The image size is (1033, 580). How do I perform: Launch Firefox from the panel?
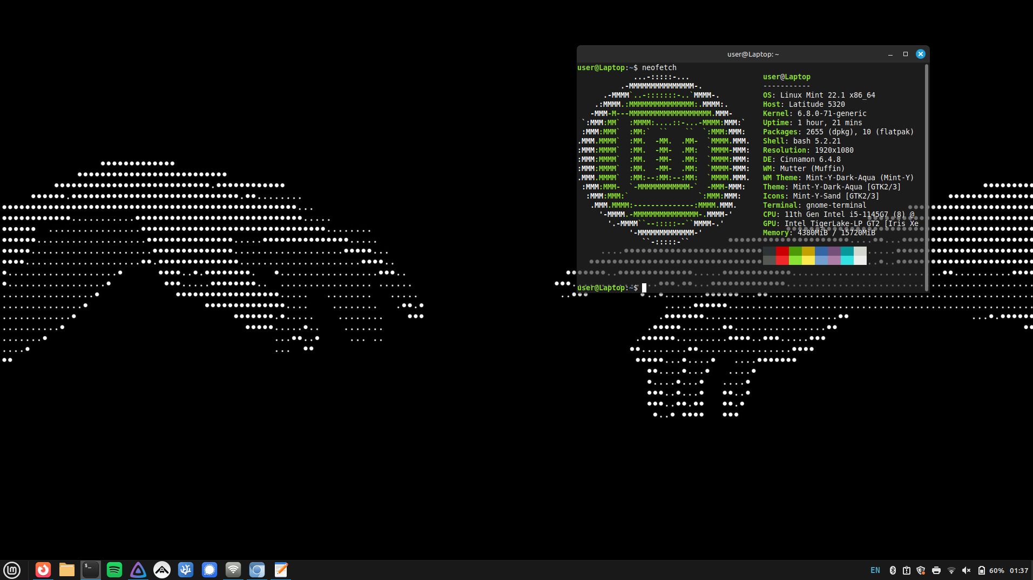pyautogui.click(x=43, y=570)
